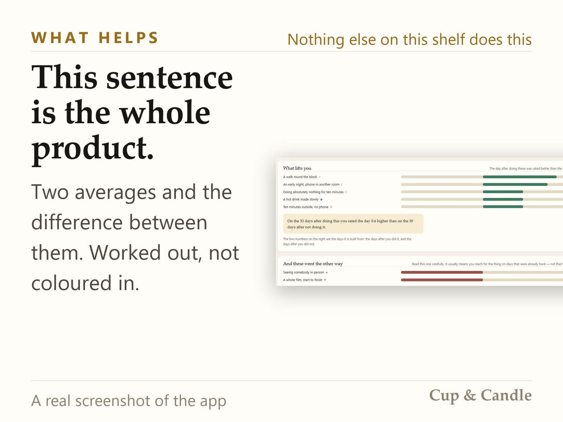Screen dimensions: 563x422
Task: Select the 'A hot drink made slowly' entry
Action: pos(301,199)
